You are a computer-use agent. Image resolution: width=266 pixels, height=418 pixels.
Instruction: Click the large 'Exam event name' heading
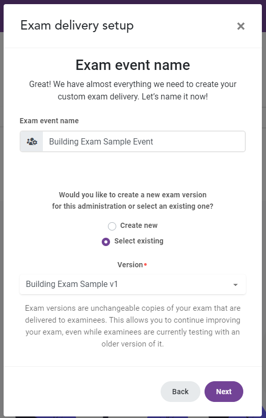[133, 65]
